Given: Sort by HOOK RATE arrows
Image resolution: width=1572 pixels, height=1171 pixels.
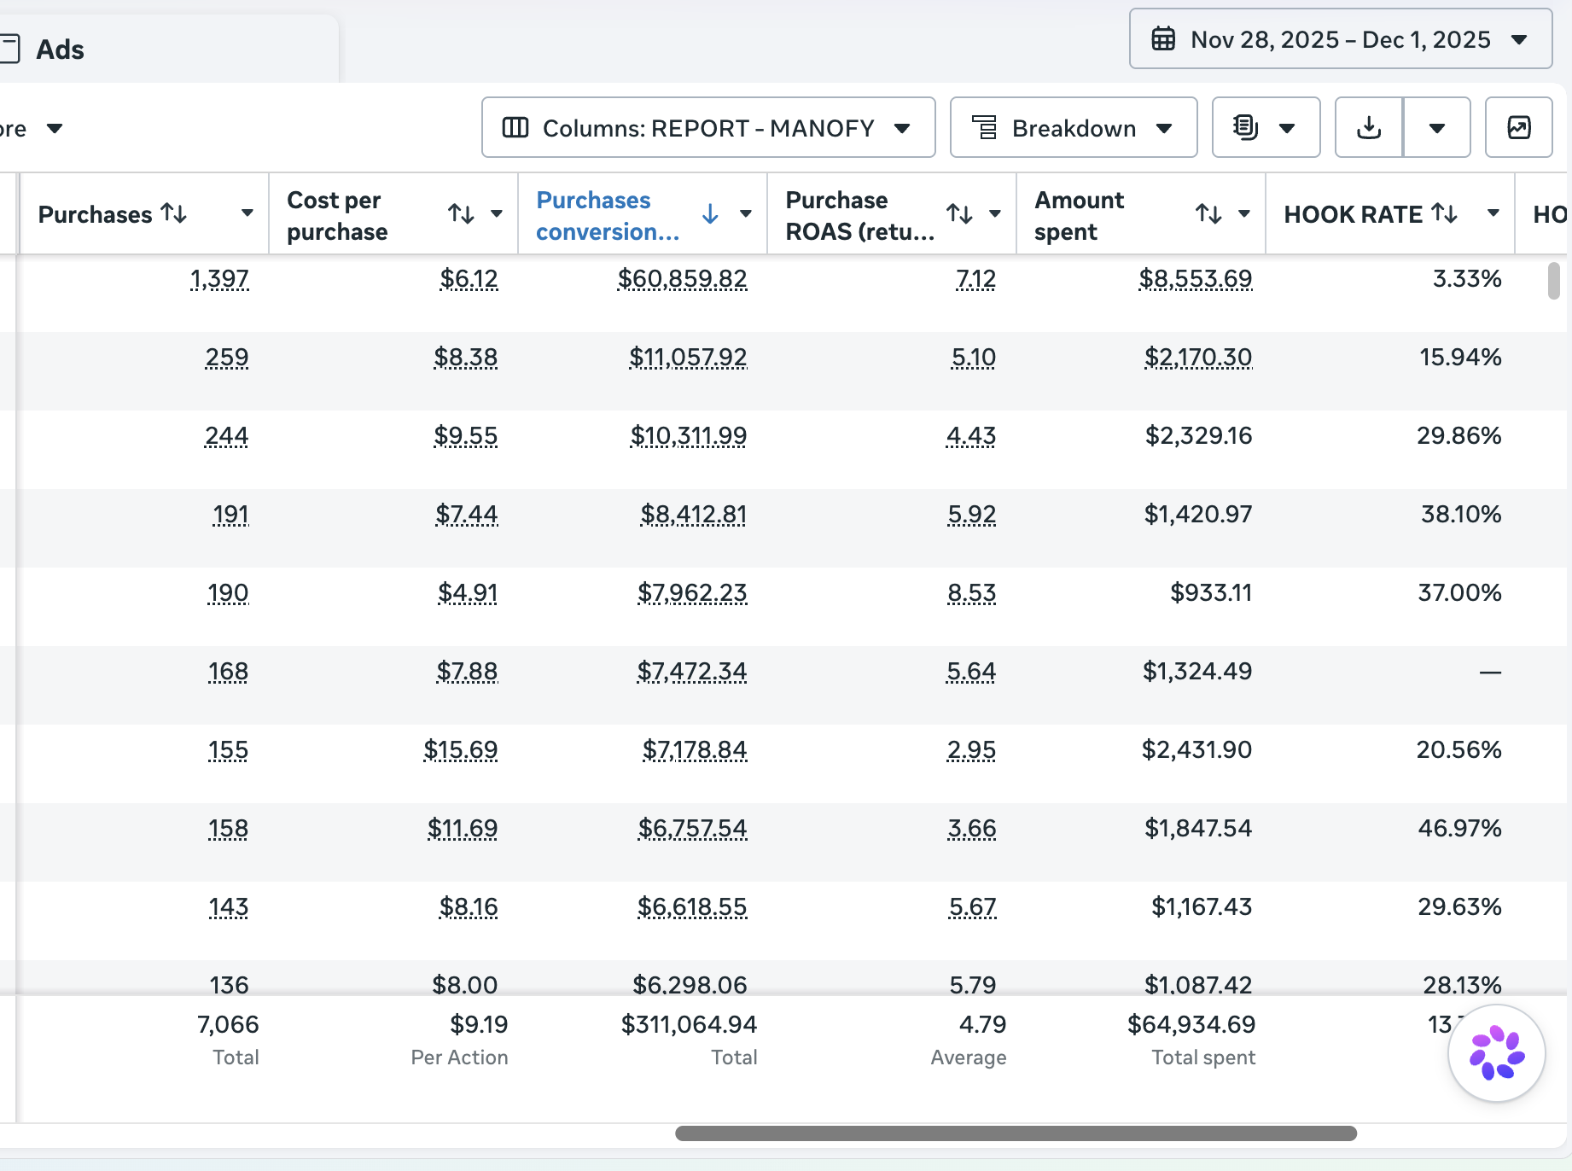Looking at the screenshot, I should point(1445,213).
